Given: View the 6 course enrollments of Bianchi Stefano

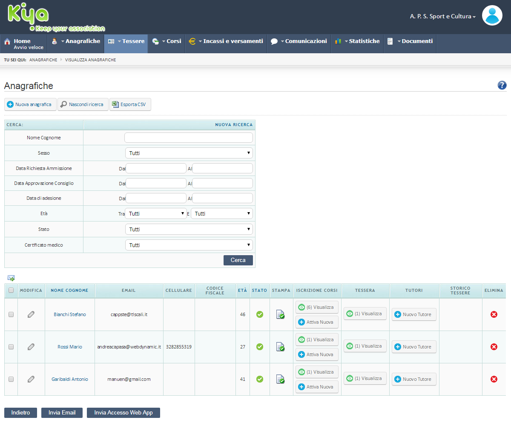Looking at the screenshot, I should coord(317,307).
